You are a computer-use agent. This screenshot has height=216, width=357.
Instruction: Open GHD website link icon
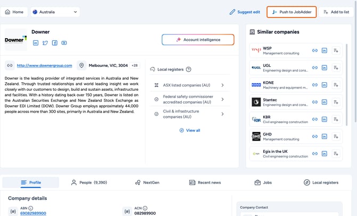(x=315, y=136)
